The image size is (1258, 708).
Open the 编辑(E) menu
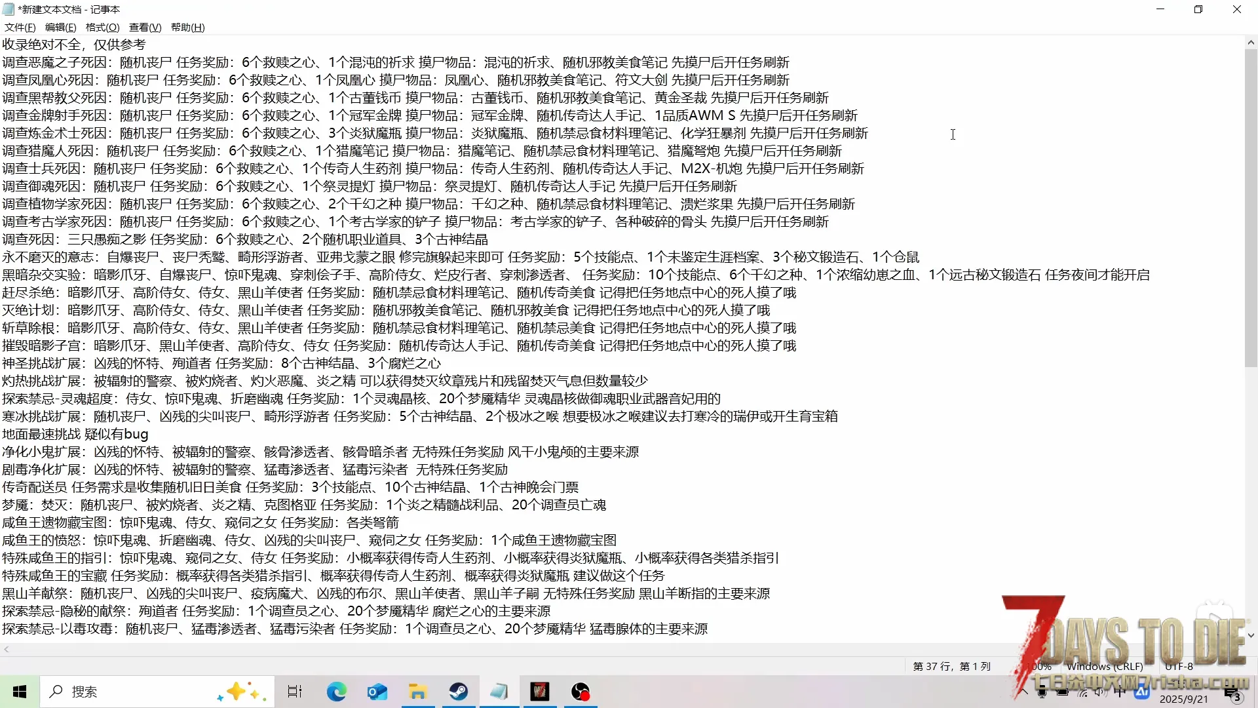60,27
